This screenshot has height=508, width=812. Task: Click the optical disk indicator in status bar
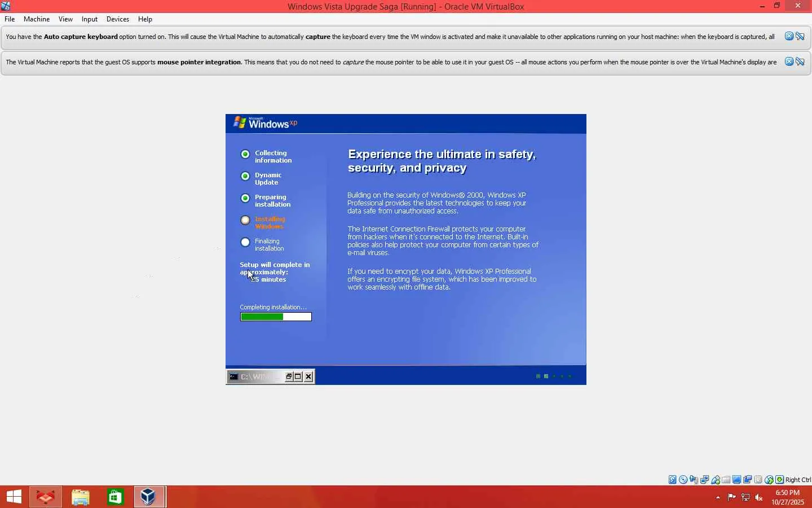pos(683,480)
